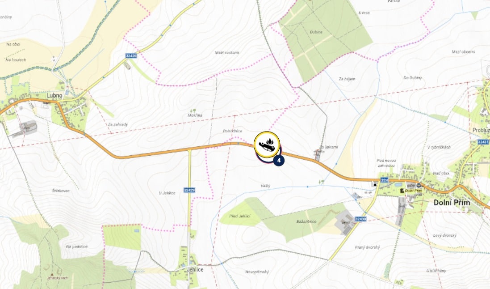Click the Pohořelnice label near the road

click(232, 131)
